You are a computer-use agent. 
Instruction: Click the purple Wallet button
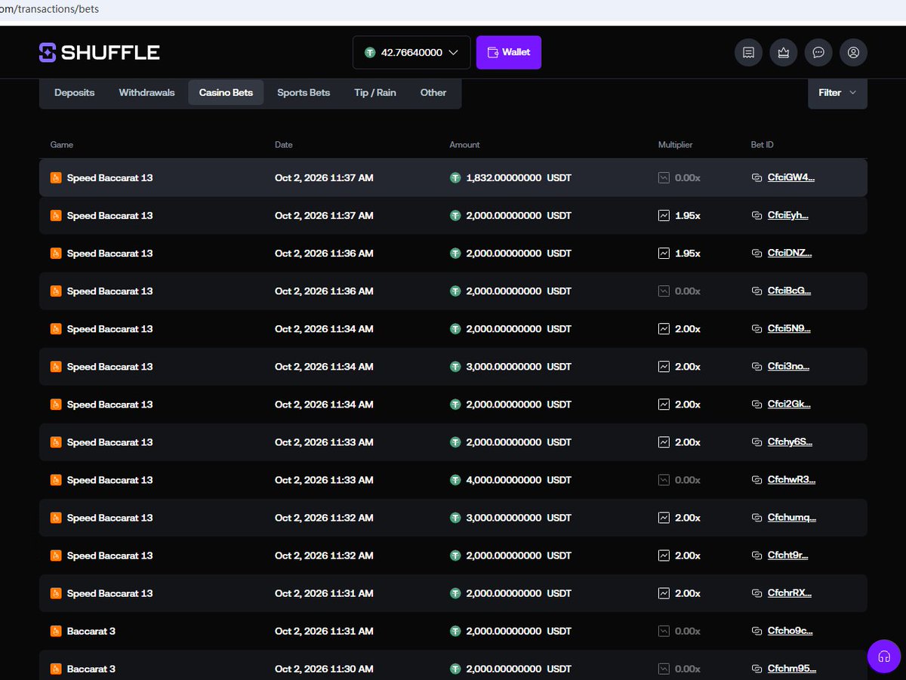[509, 53]
